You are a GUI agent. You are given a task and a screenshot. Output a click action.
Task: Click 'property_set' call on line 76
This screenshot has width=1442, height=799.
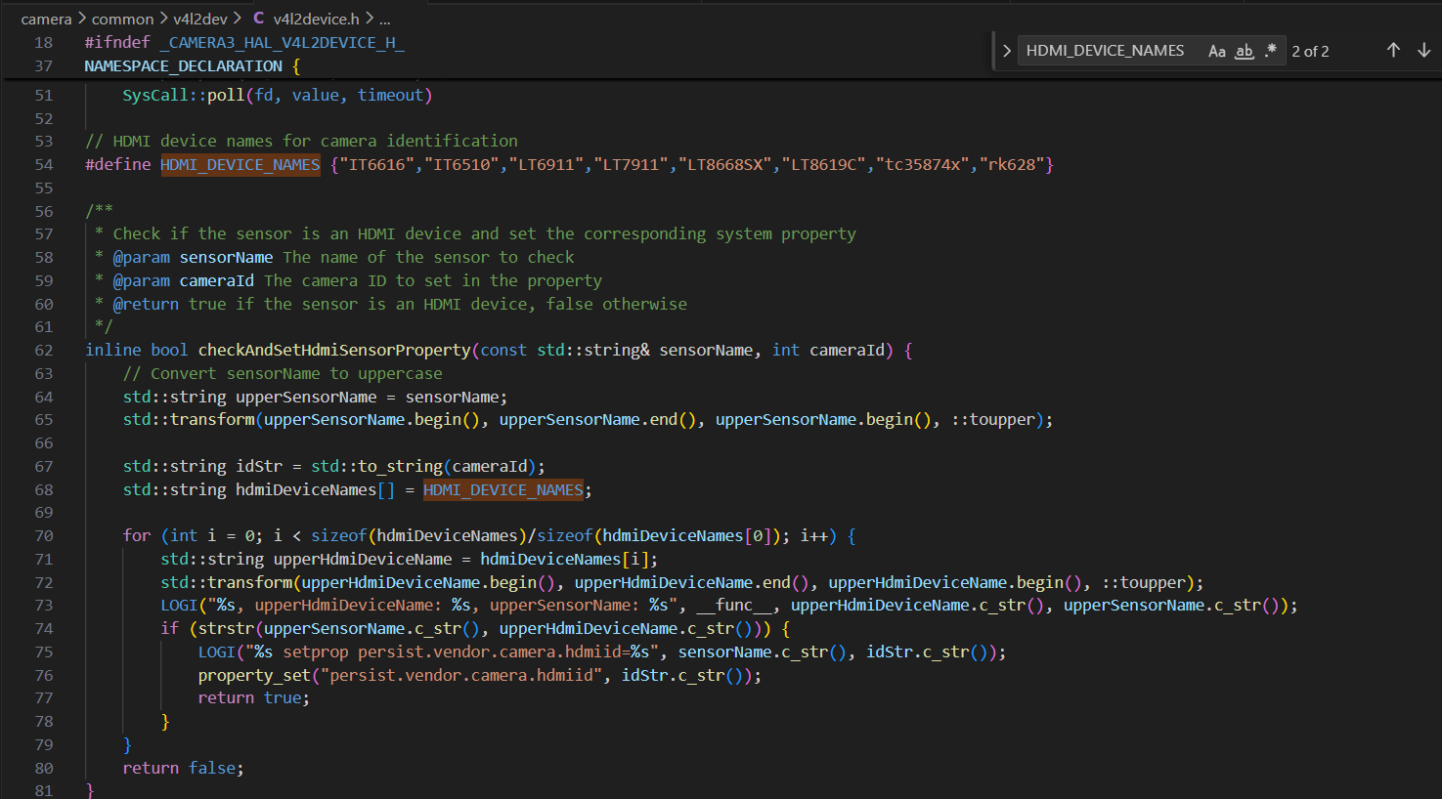[254, 675]
